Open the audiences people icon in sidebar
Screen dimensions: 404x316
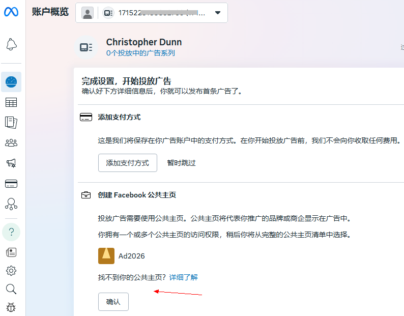point(11,143)
